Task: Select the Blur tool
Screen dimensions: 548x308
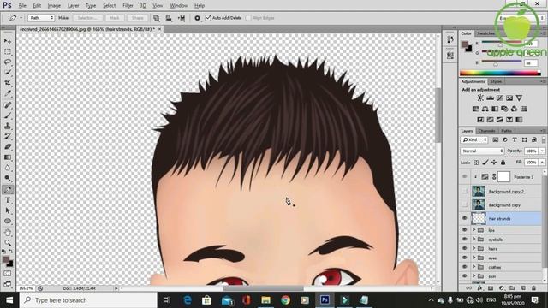Action: pyautogui.click(x=8, y=168)
